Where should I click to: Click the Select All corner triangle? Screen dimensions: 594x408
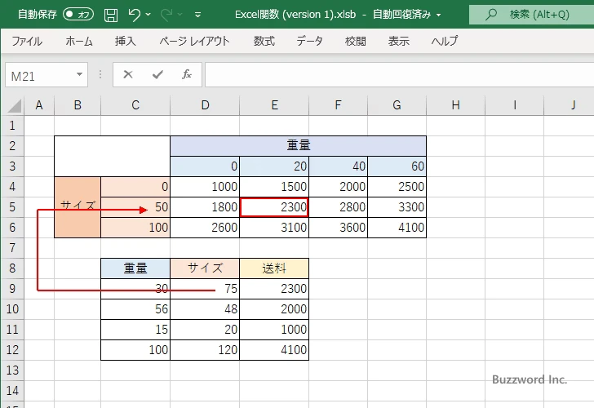pos(14,106)
